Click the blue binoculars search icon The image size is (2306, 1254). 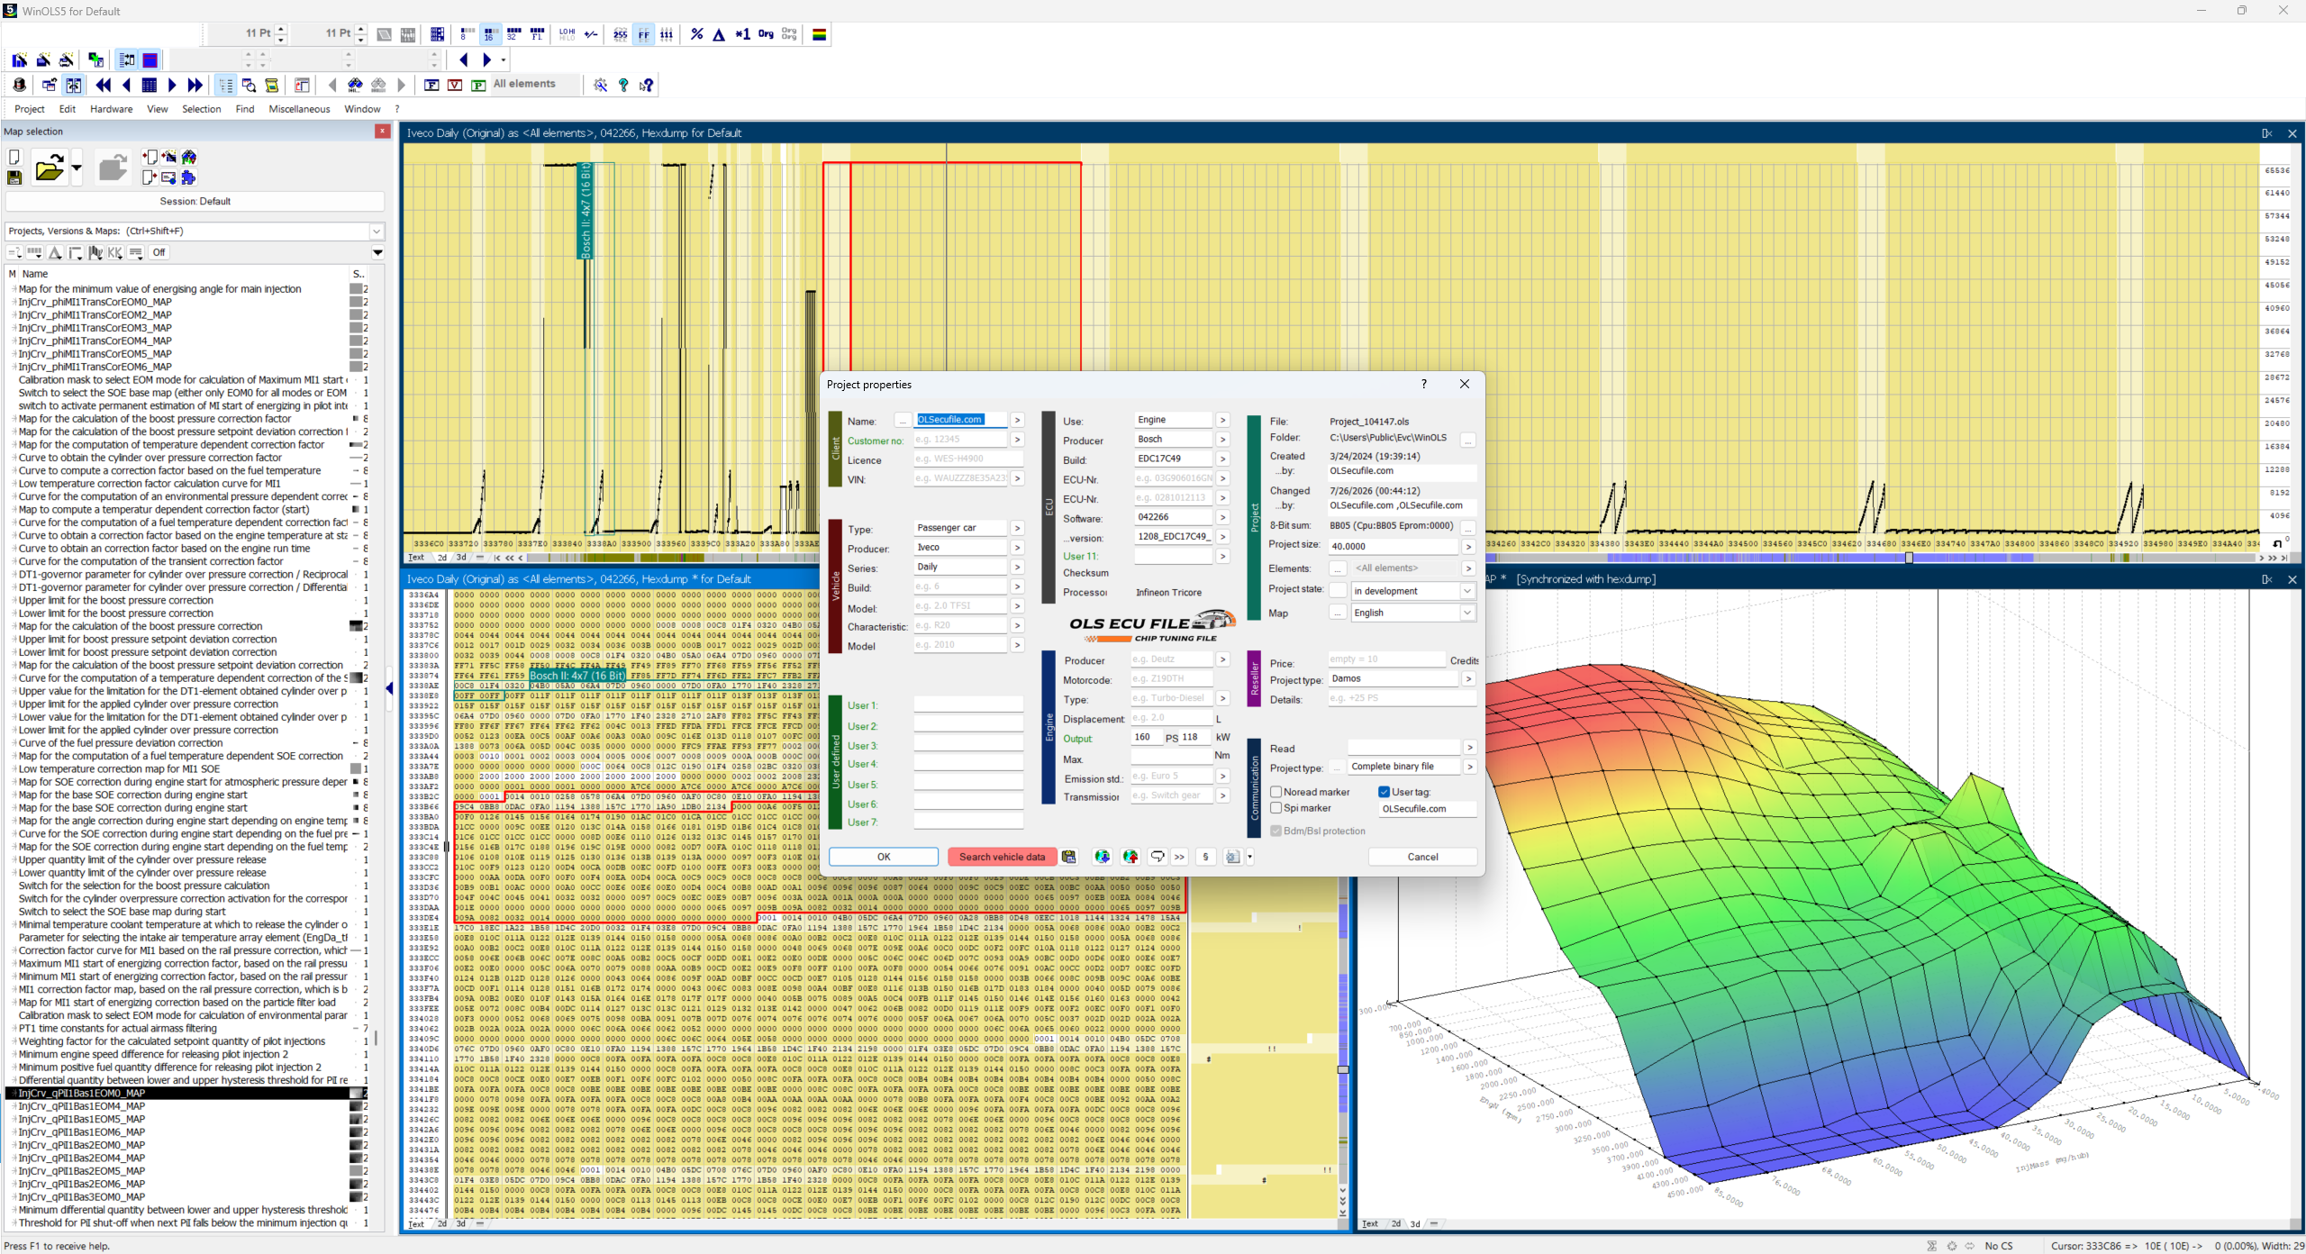[355, 85]
